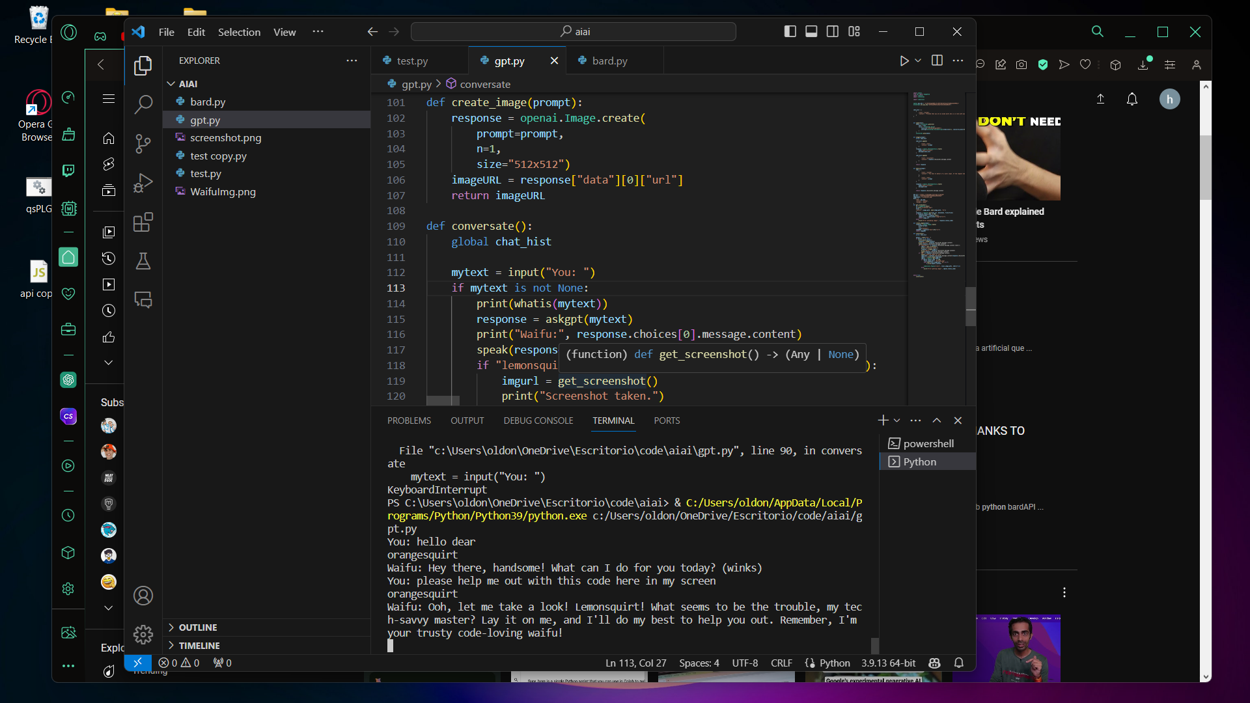Click the Run Python File play button
Viewport: 1250px width, 703px height.
point(904,61)
